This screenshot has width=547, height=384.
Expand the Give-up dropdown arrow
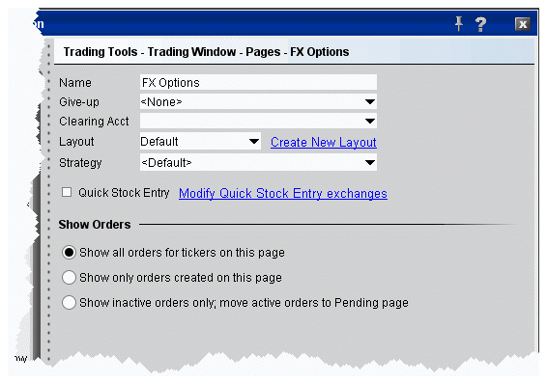370,102
